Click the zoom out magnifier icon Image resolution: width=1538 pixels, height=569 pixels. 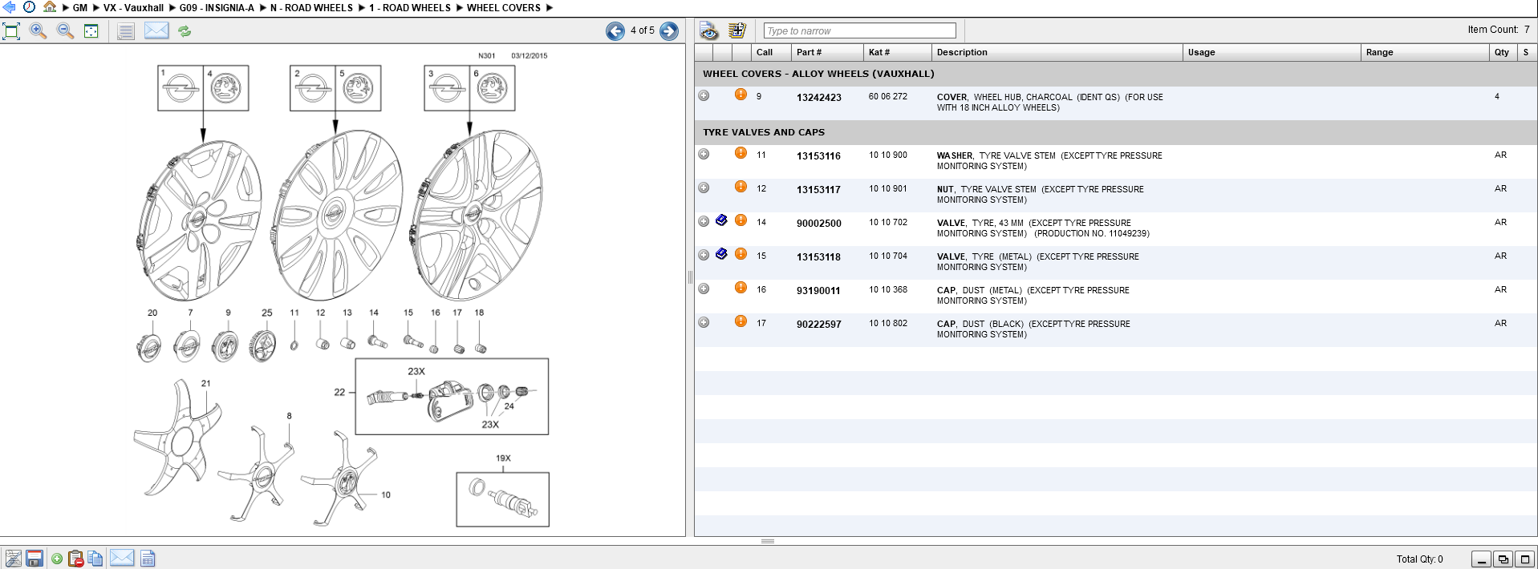tap(65, 31)
